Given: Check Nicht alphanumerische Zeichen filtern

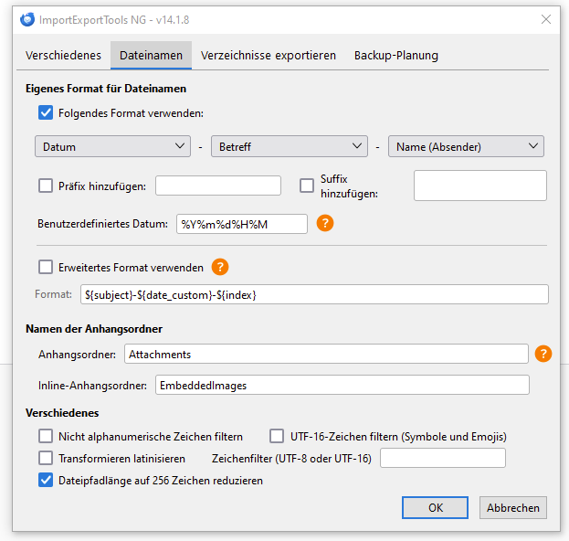Looking at the screenshot, I should pos(46,436).
